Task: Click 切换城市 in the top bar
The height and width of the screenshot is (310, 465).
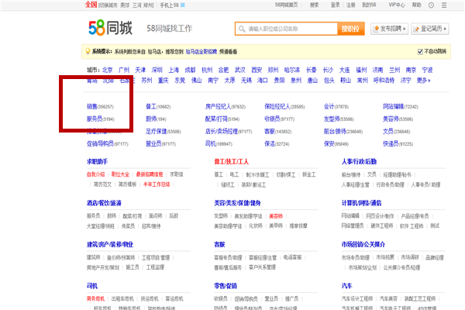Action: click(x=108, y=5)
